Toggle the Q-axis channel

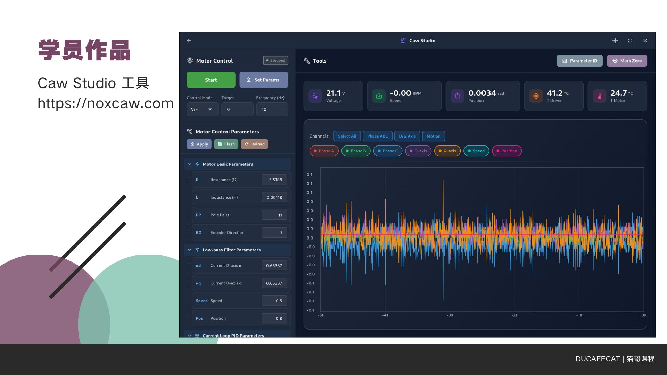447,151
